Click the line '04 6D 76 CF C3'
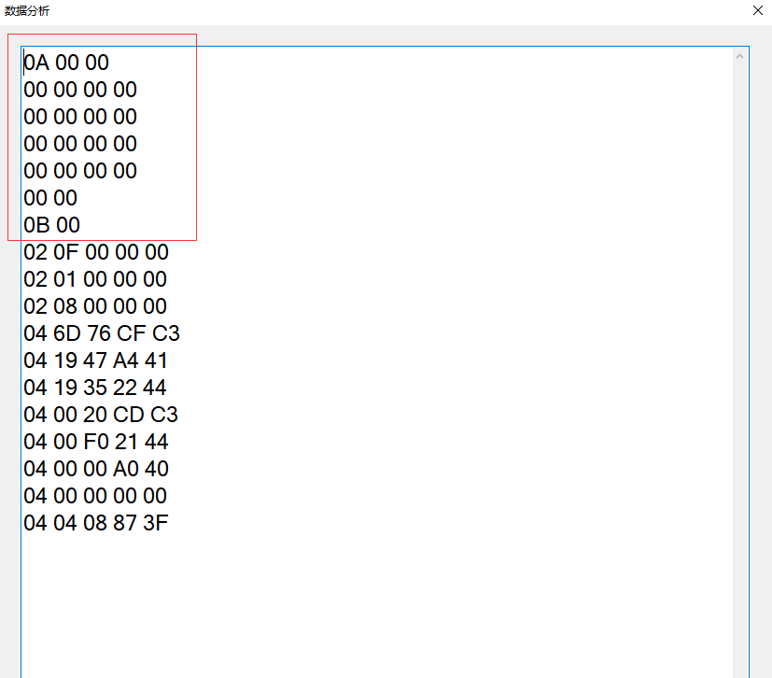 (x=102, y=333)
